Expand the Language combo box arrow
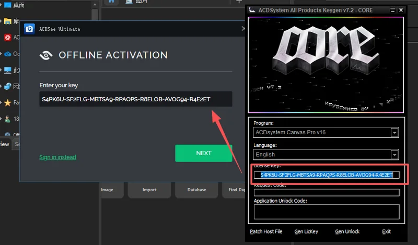 [x=394, y=155]
